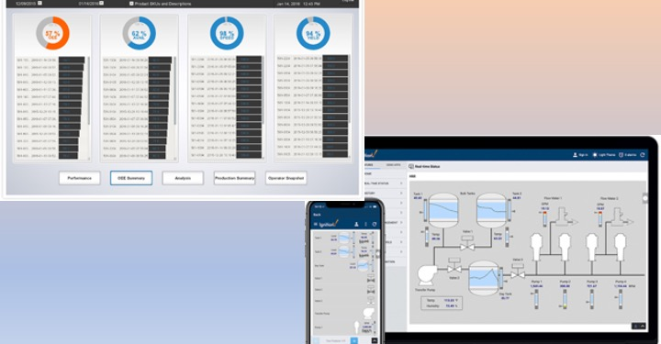Click the refresh icon in tablet header
The width and height of the screenshot is (661, 344).
pos(643,155)
